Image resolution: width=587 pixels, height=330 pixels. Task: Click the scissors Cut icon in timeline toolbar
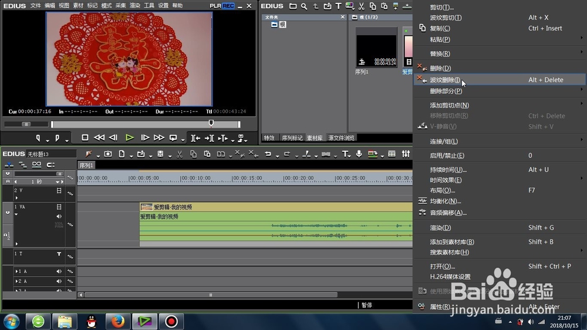pyautogui.click(x=180, y=154)
